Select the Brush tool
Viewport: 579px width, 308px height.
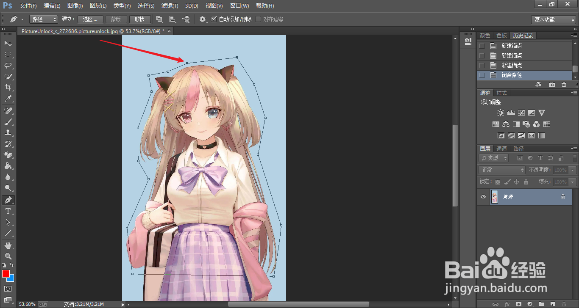[8, 122]
